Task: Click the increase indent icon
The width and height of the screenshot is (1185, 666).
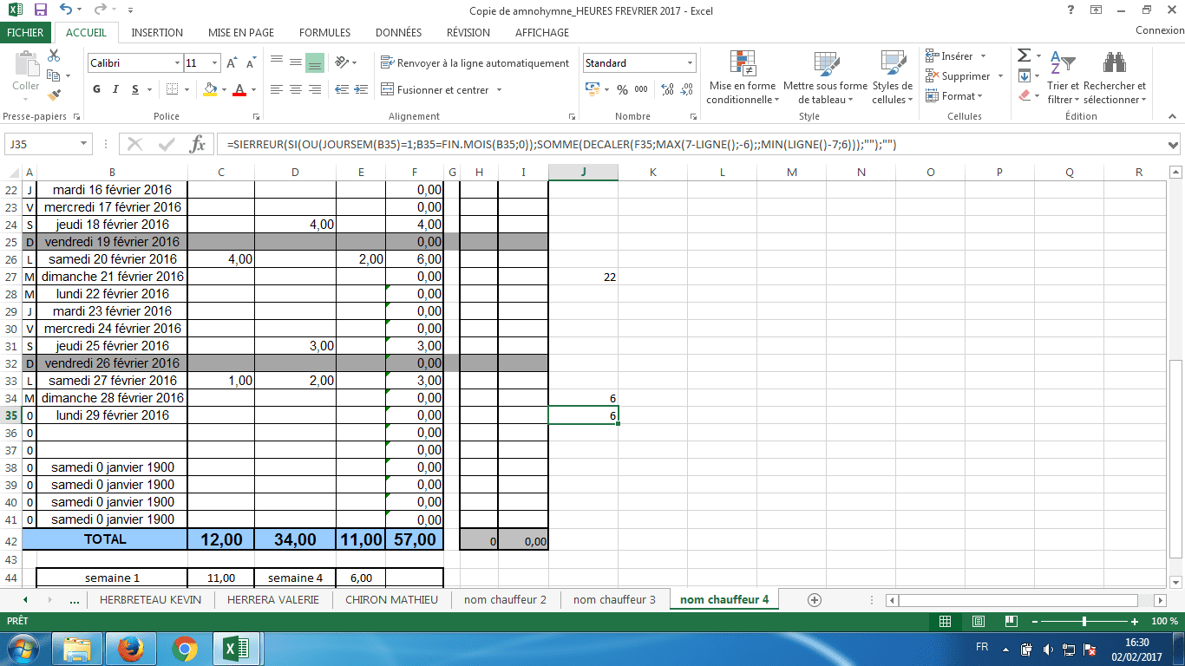Action: coord(361,89)
